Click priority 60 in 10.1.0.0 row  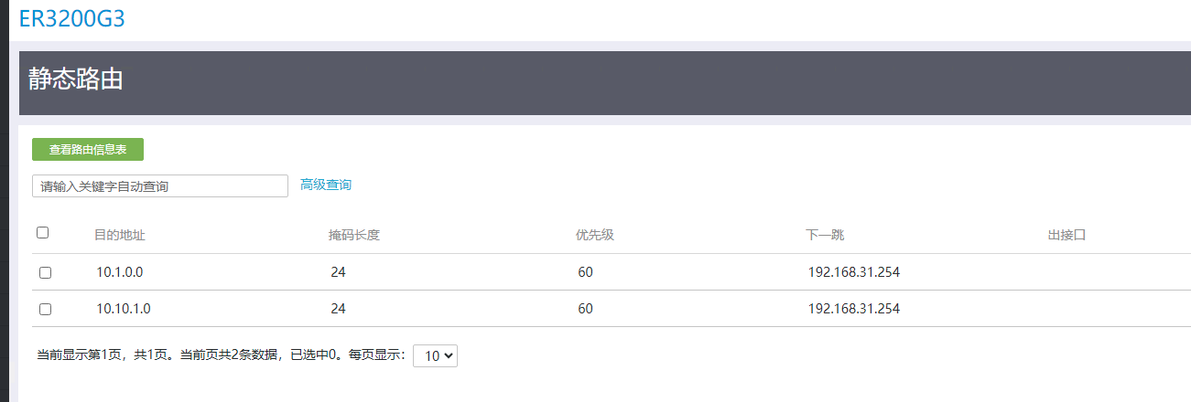click(x=586, y=272)
